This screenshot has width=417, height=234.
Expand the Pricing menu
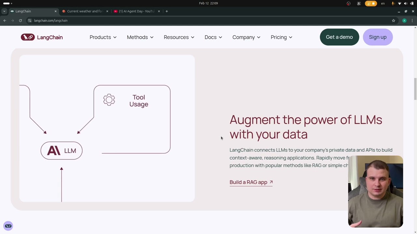tap(281, 37)
